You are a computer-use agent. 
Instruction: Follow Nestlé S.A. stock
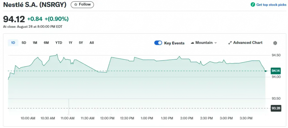[82, 4]
